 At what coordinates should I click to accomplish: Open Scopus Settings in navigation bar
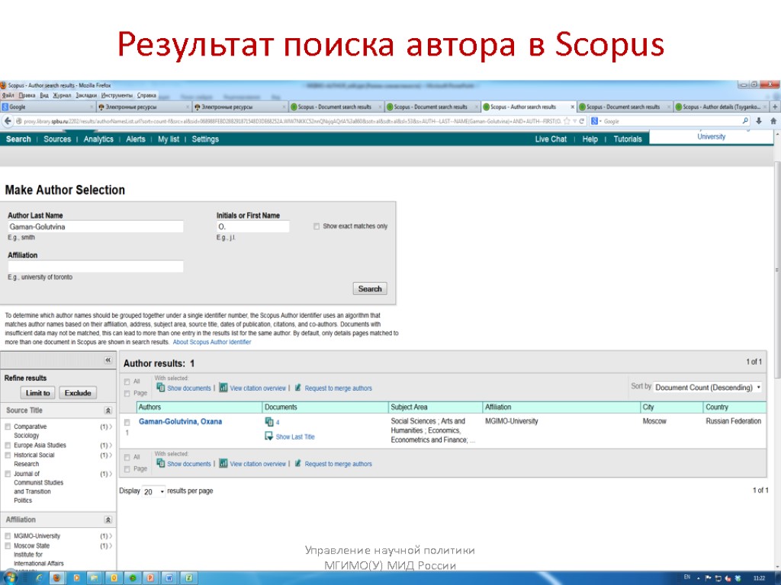coord(205,139)
